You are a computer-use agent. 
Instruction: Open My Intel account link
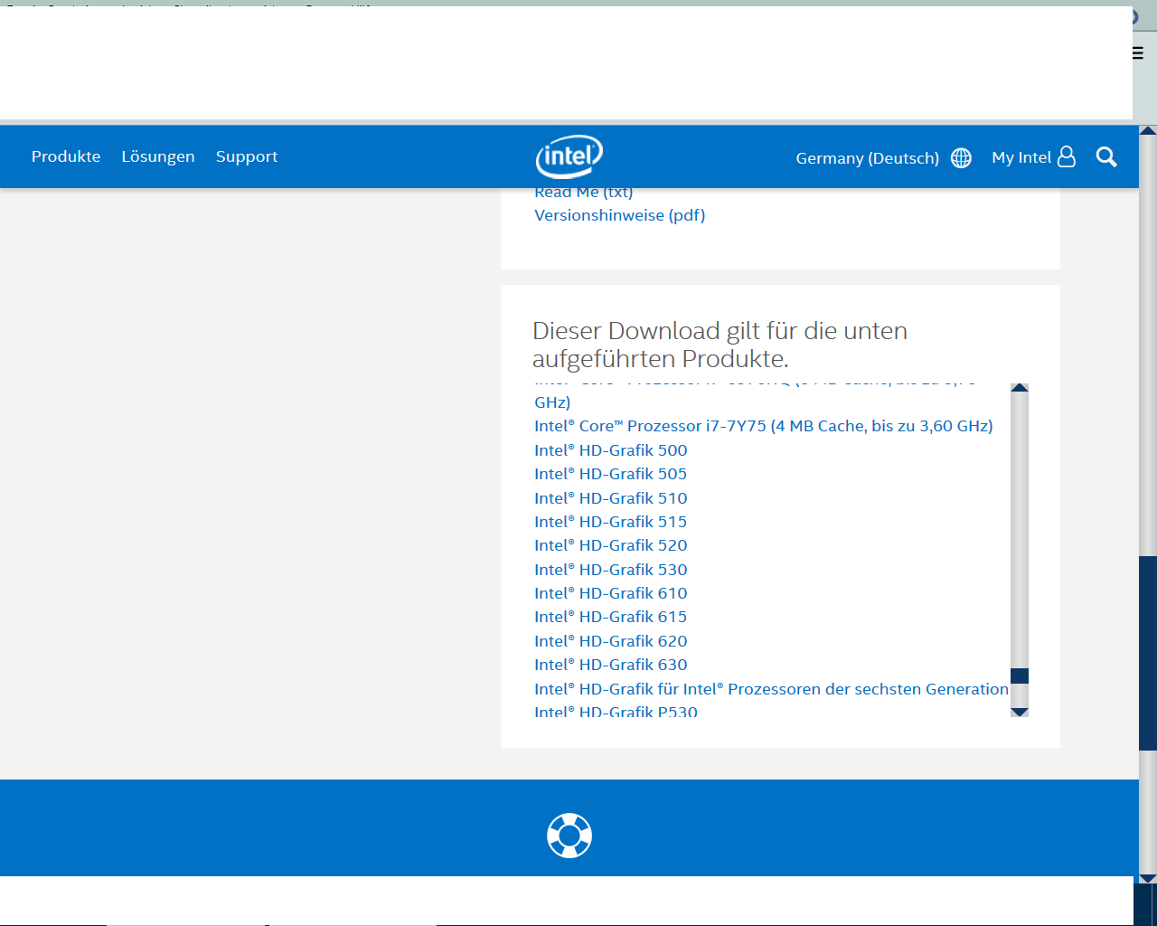click(1021, 157)
